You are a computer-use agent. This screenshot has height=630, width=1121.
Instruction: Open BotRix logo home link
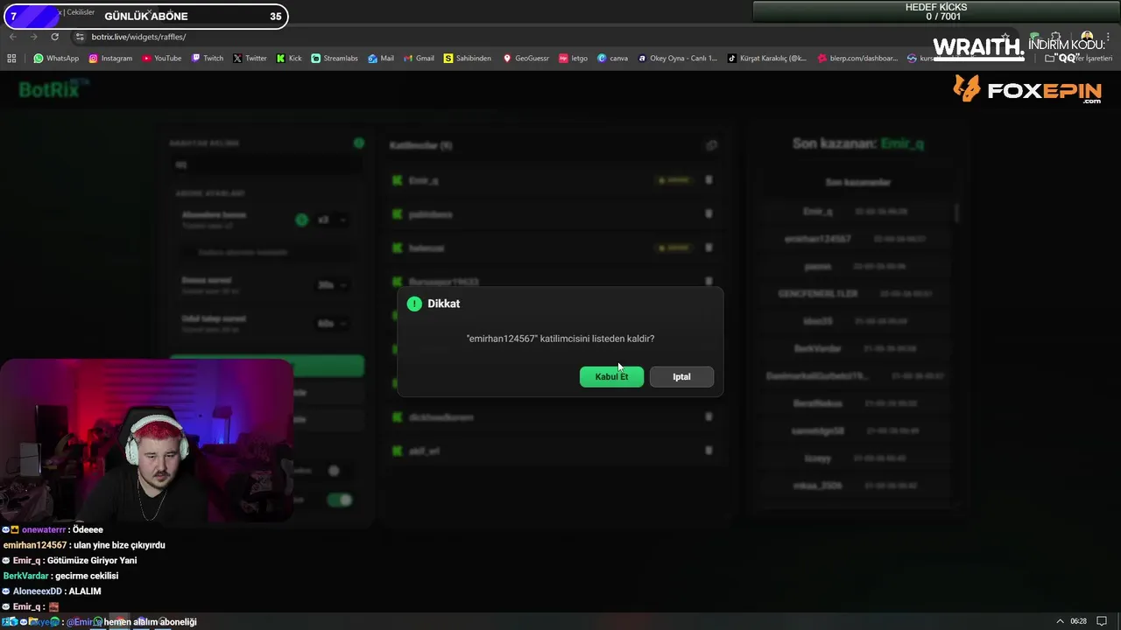click(54, 88)
